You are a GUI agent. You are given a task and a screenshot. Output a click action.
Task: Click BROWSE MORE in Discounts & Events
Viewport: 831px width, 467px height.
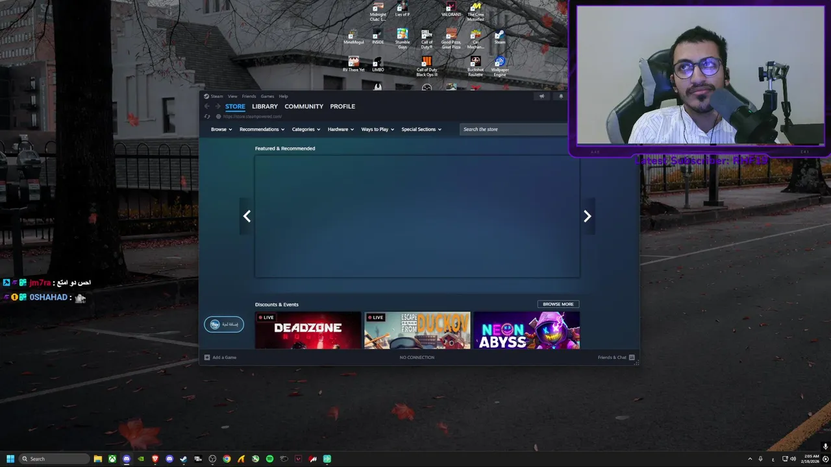tap(558, 304)
